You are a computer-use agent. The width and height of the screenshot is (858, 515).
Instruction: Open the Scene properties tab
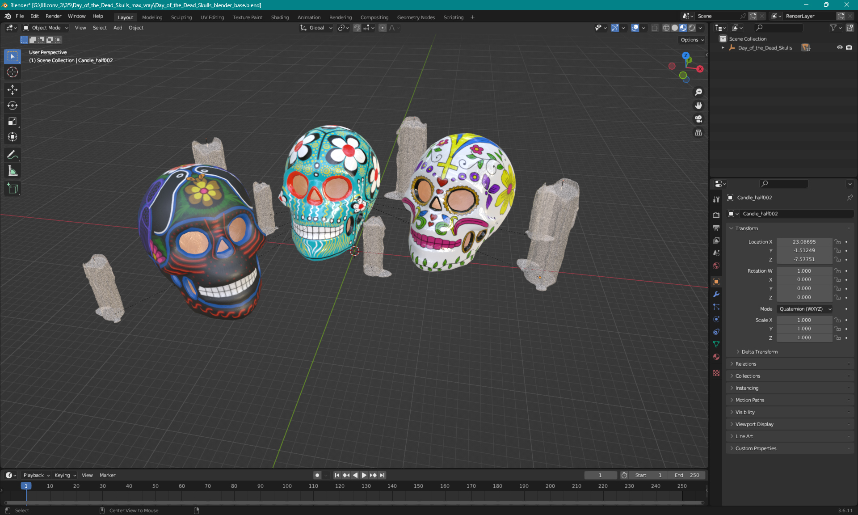coord(716,253)
